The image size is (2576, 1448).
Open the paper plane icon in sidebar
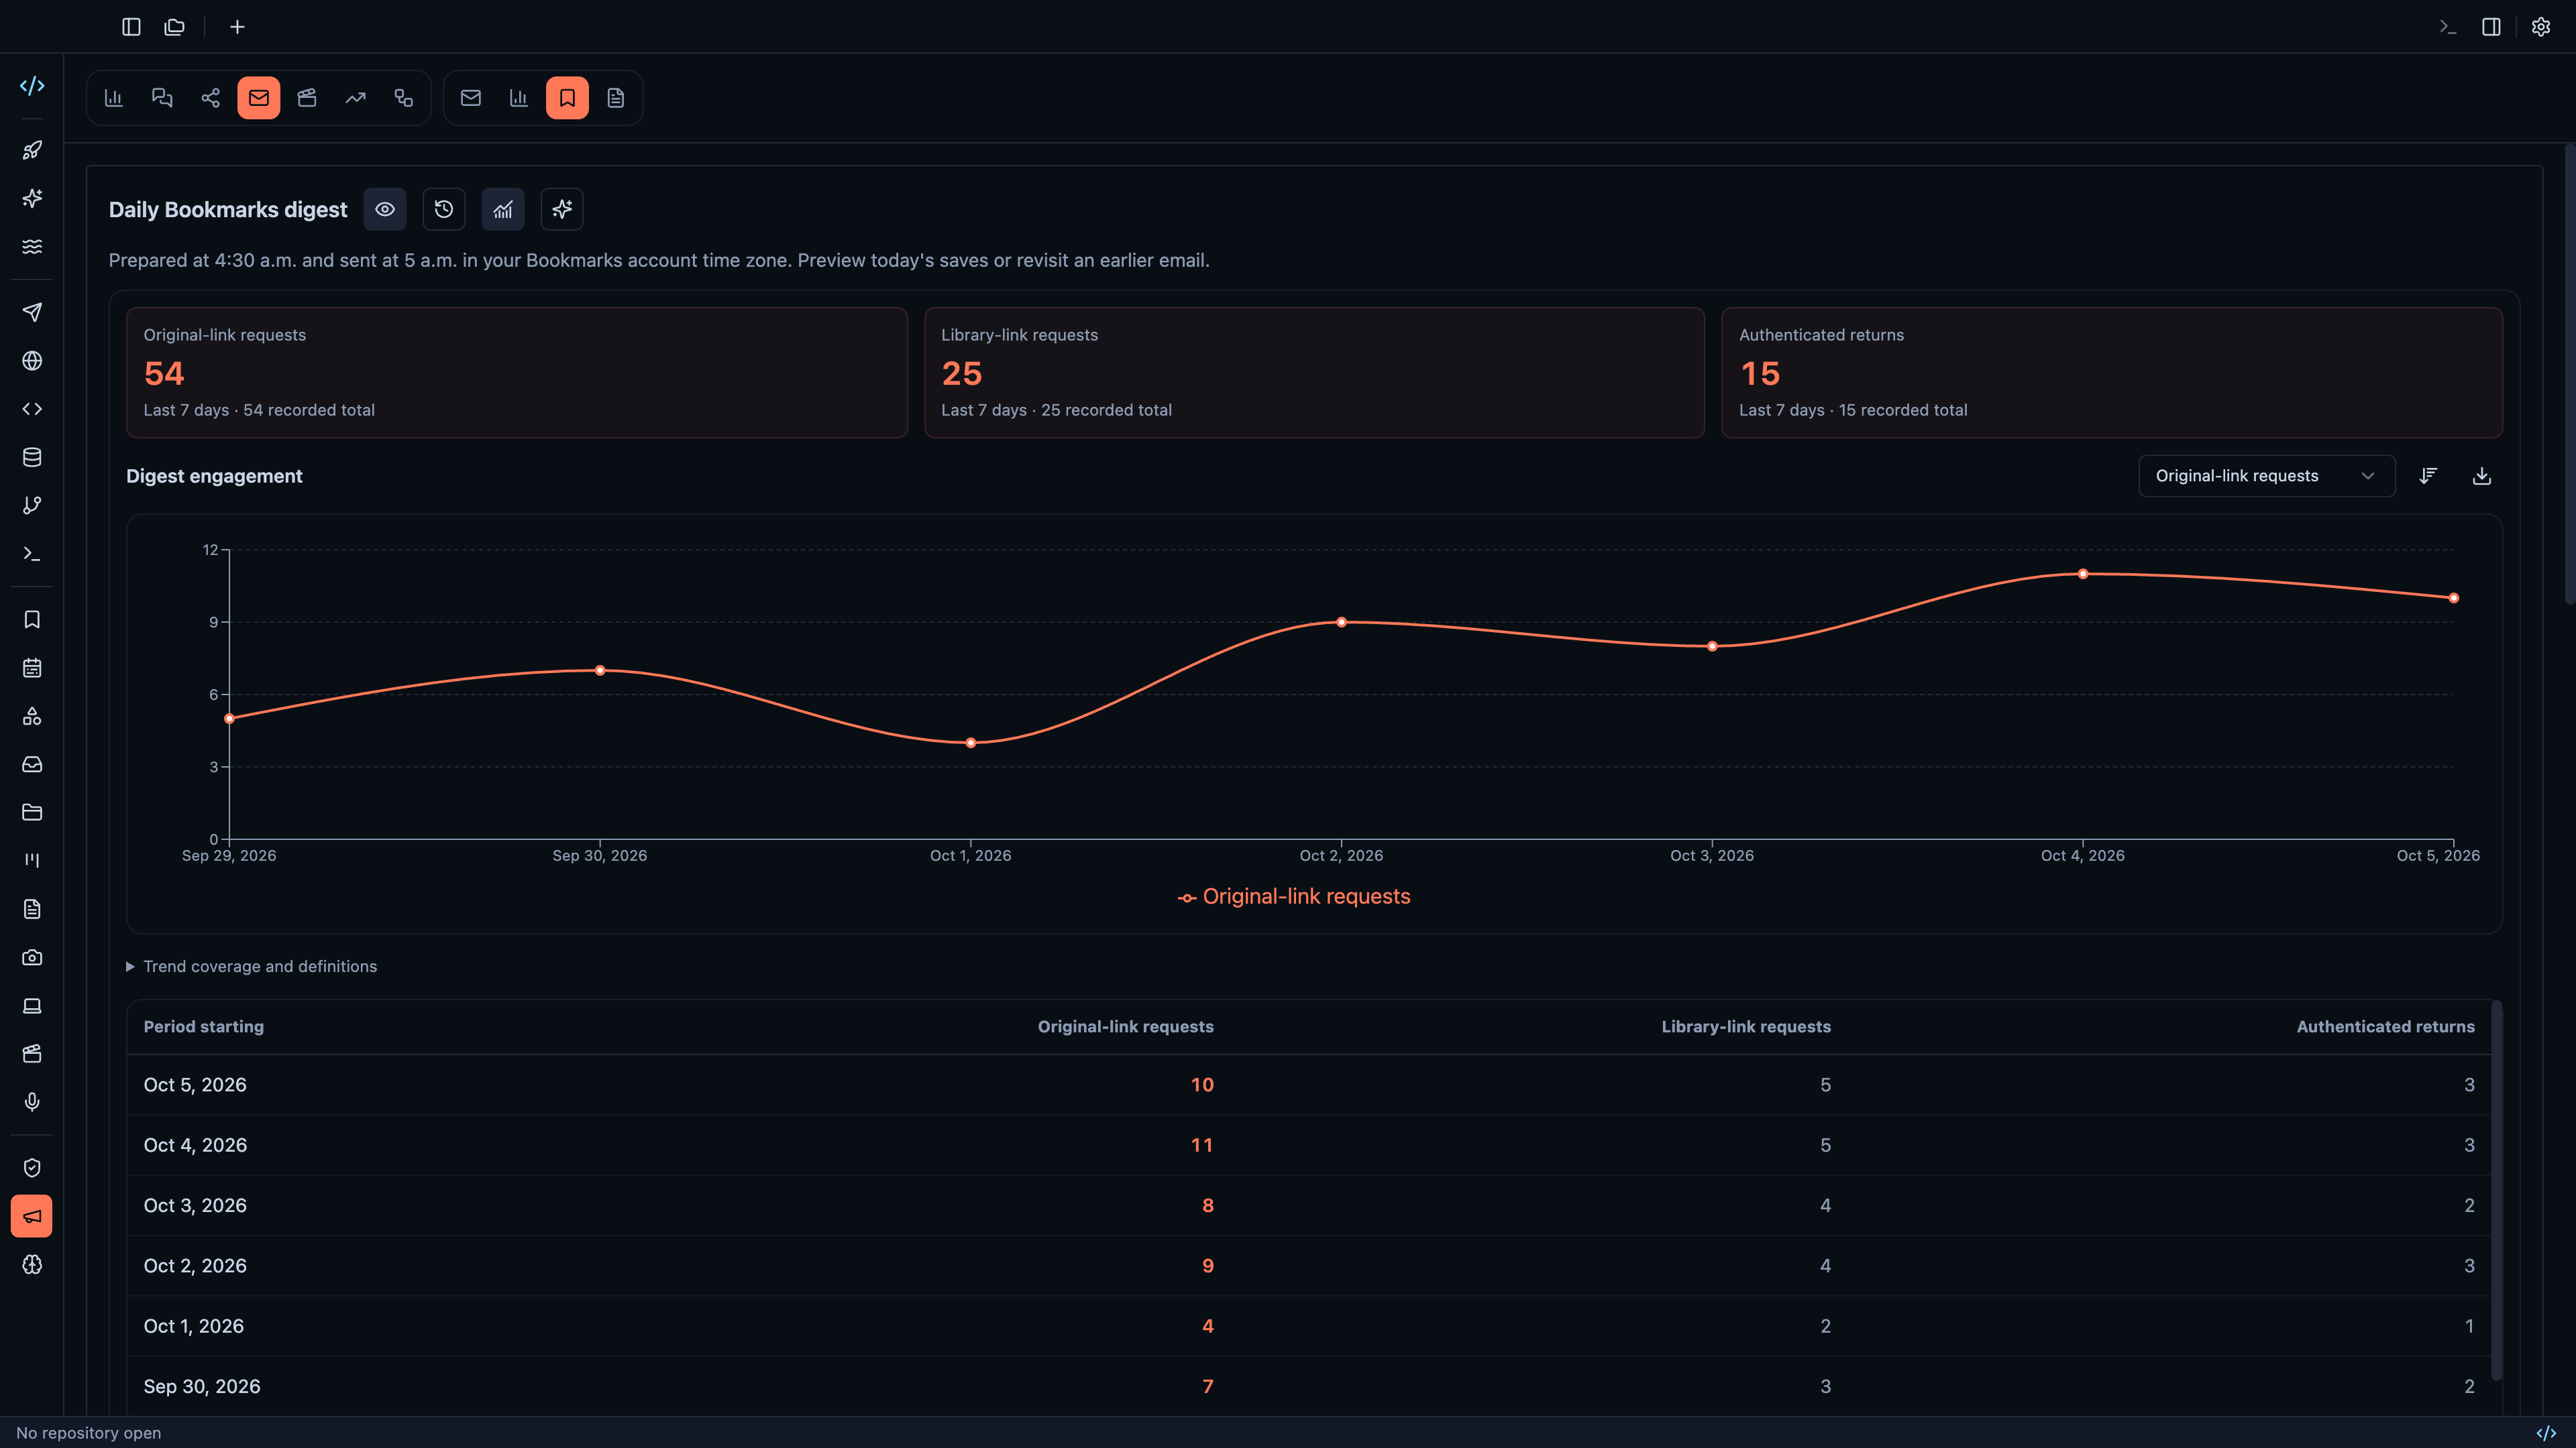coord(32,313)
